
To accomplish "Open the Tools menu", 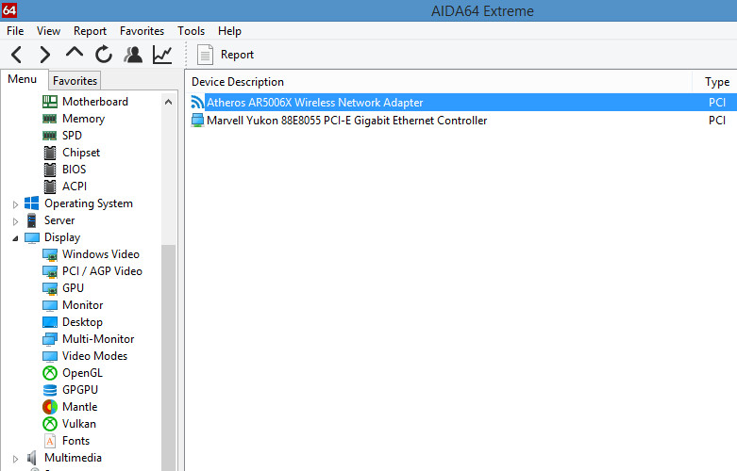I will click(x=191, y=31).
